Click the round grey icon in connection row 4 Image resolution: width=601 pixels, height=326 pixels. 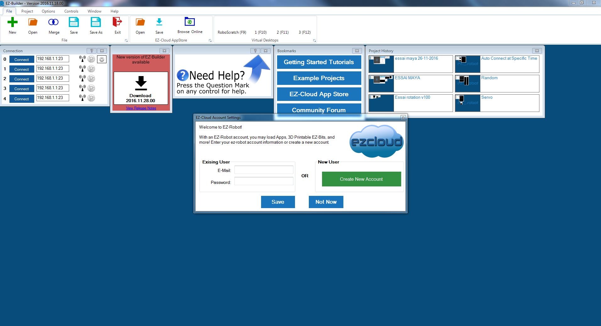pyautogui.click(x=91, y=98)
